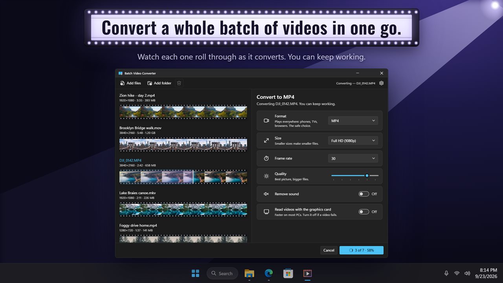The image size is (503, 283).
Task: Click the camera icon beside Format
Action: click(266, 121)
